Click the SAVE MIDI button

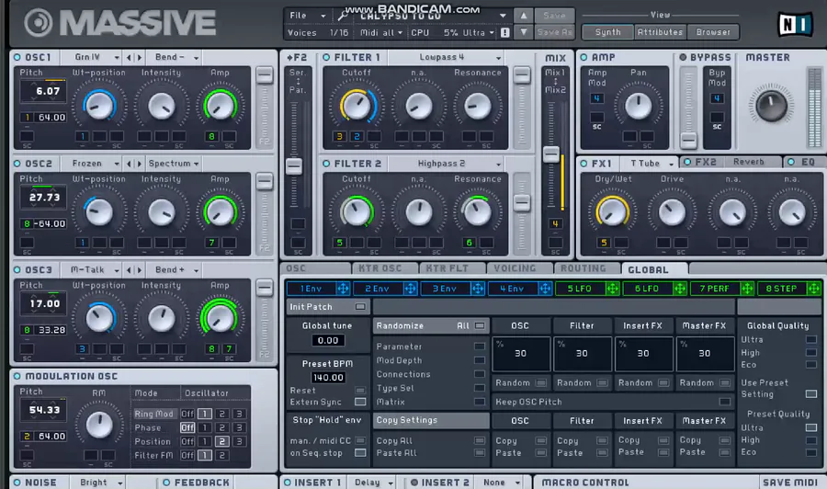(x=790, y=483)
